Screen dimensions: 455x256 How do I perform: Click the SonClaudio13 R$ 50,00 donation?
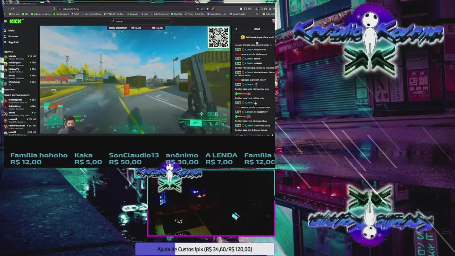(134, 159)
